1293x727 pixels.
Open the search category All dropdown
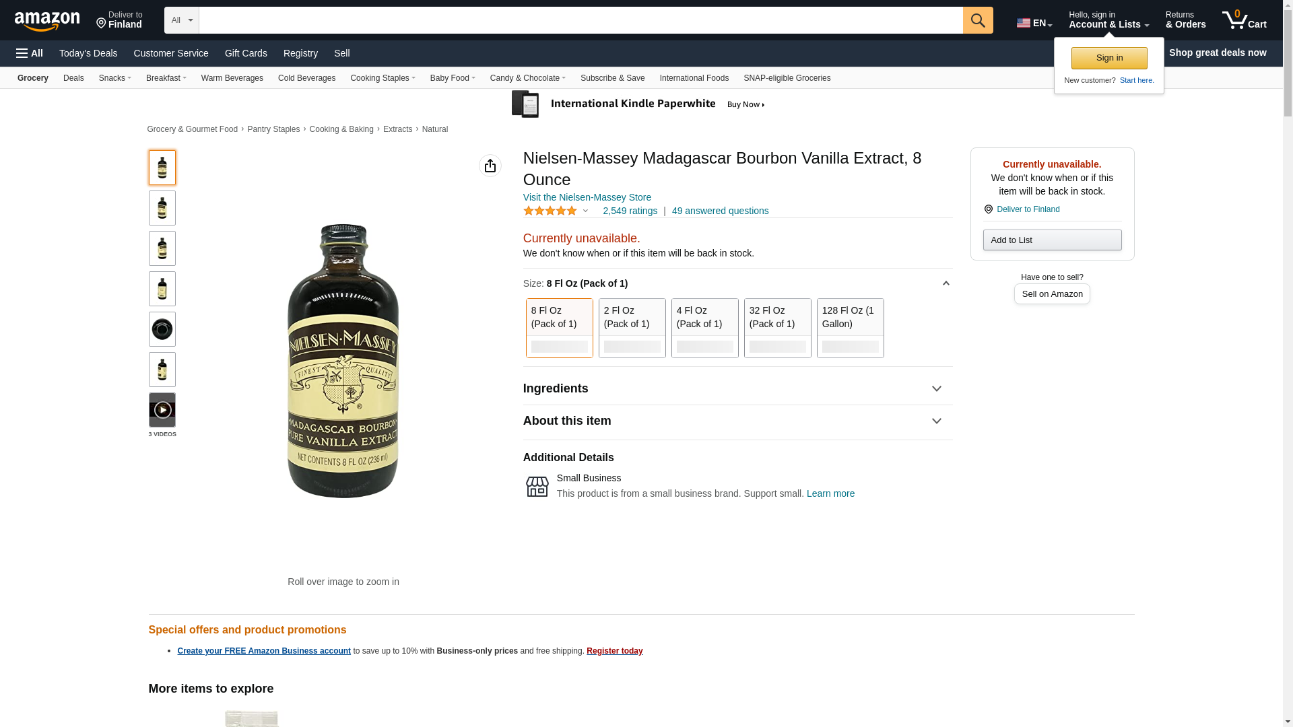pos(182,20)
